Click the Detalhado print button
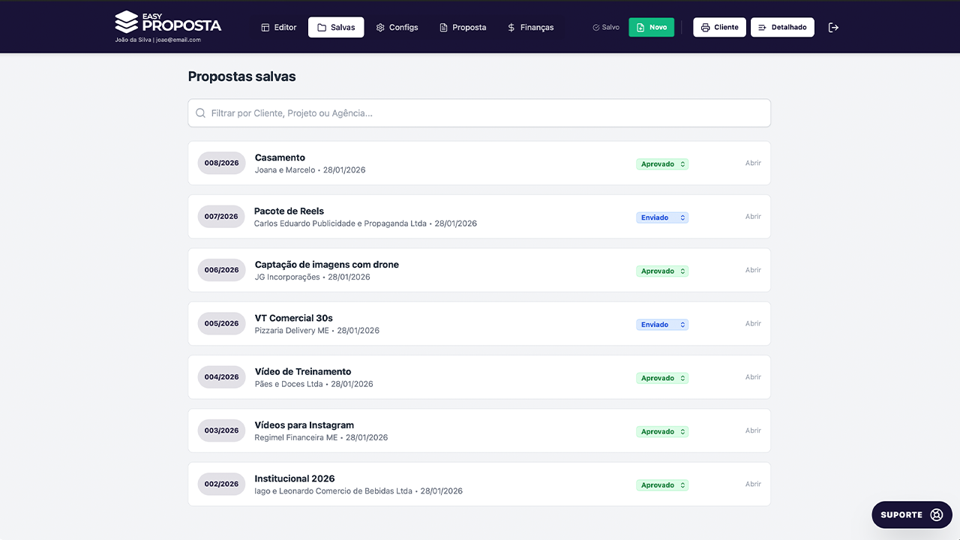This screenshot has width=960, height=540. pos(781,28)
